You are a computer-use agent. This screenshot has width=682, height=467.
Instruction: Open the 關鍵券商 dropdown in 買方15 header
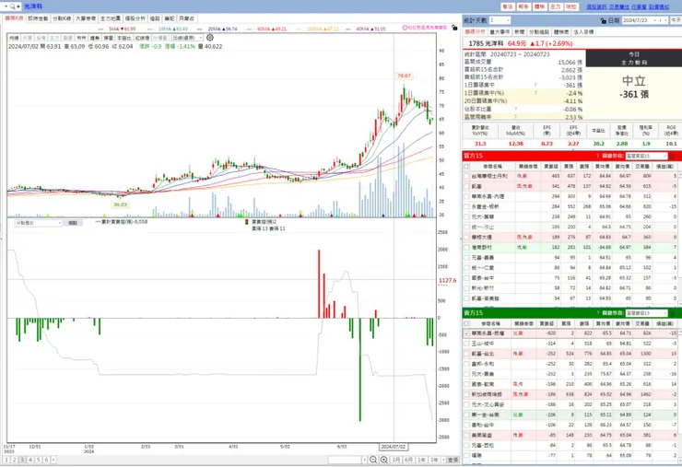click(665, 156)
